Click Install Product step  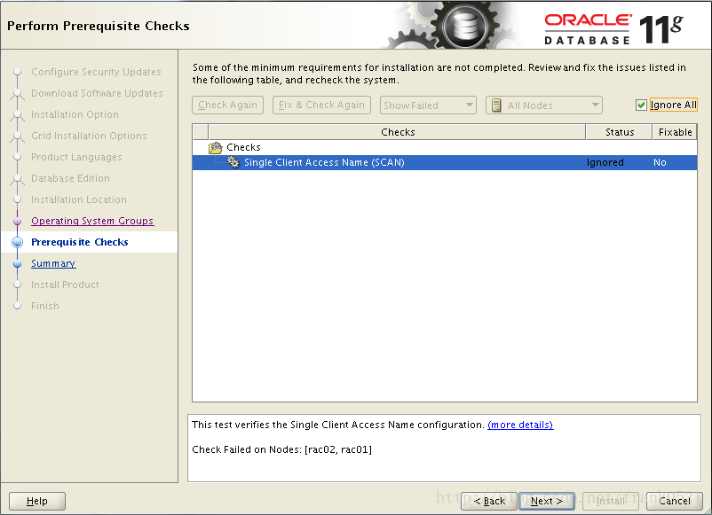[x=65, y=285]
